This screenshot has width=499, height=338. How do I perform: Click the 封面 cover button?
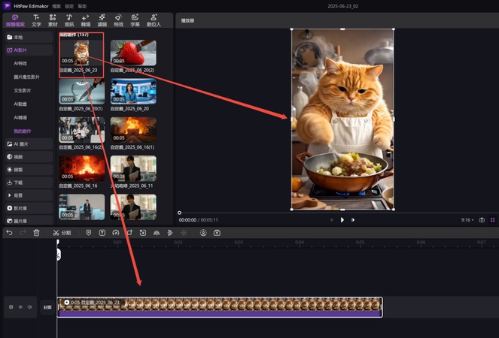[47, 307]
